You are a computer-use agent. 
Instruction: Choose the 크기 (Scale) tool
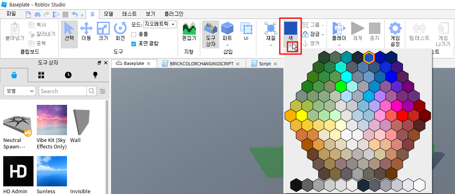103,31
